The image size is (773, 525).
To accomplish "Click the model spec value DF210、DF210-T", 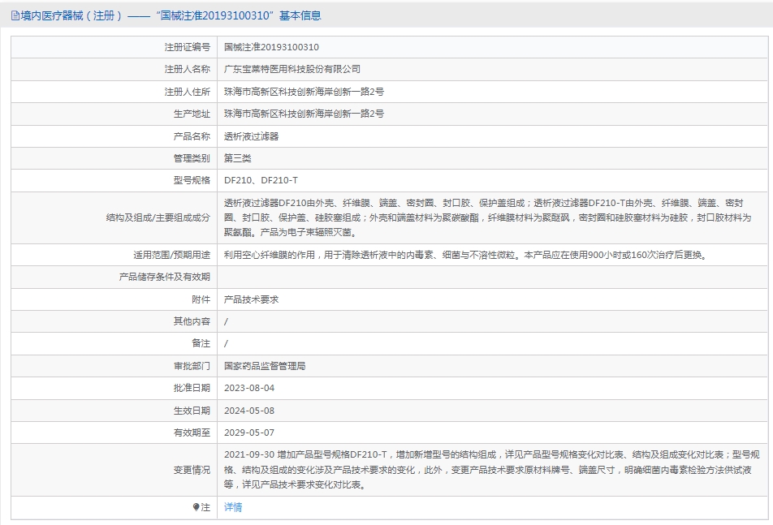I will tap(261, 180).
